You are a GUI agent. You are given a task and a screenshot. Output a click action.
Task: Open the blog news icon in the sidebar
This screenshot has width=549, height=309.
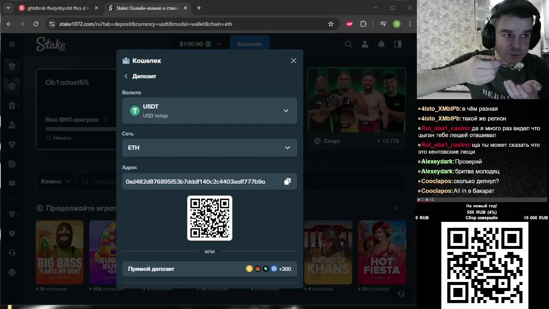(12, 164)
